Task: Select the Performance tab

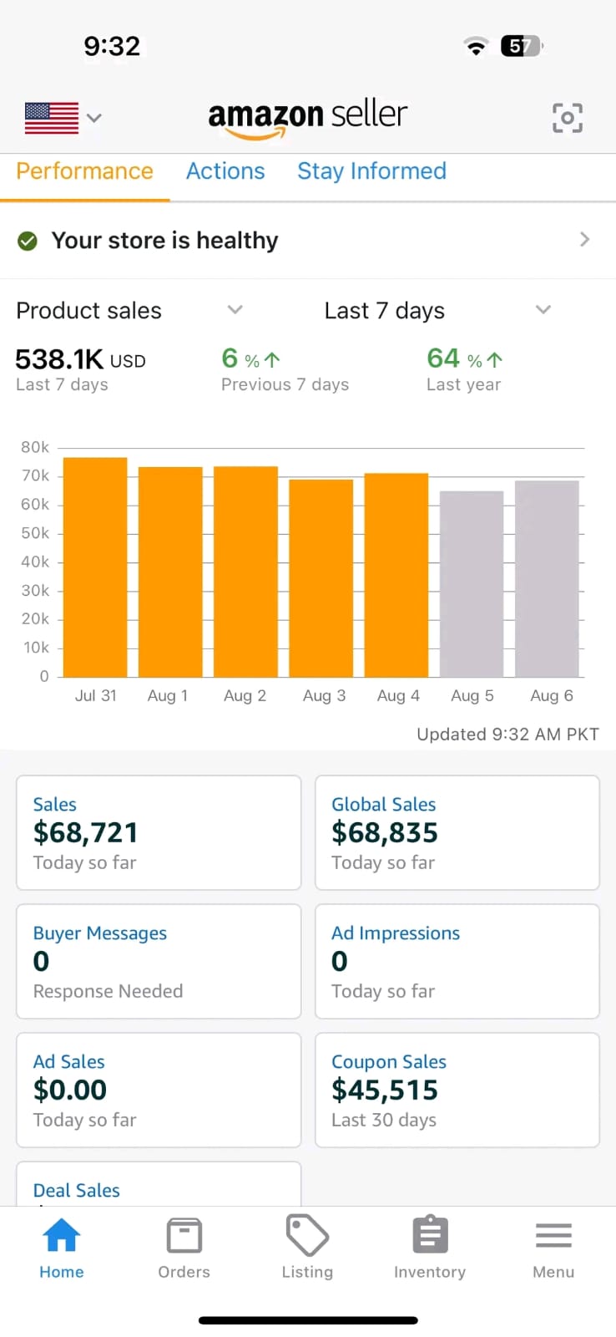Action: (84, 171)
